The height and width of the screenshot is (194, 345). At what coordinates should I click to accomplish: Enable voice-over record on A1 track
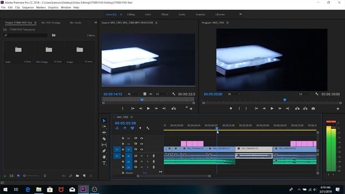[154, 156]
